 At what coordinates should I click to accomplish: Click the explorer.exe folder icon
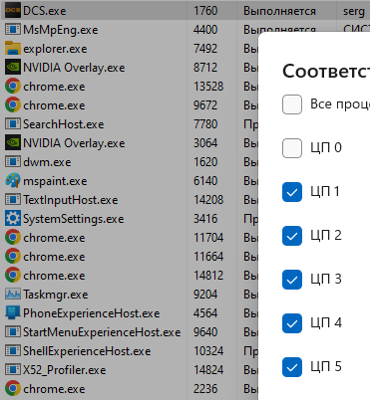[x=13, y=49]
